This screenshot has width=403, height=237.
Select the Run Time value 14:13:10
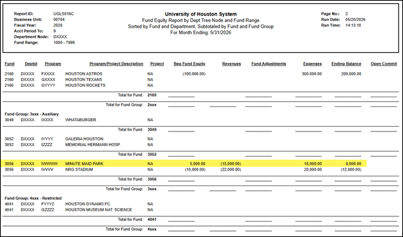click(353, 25)
